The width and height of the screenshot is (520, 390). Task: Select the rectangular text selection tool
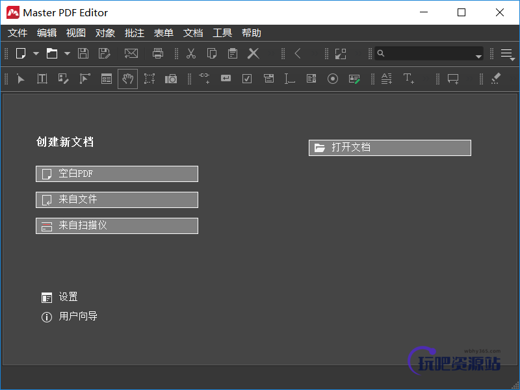pyautogui.click(x=149, y=79)
